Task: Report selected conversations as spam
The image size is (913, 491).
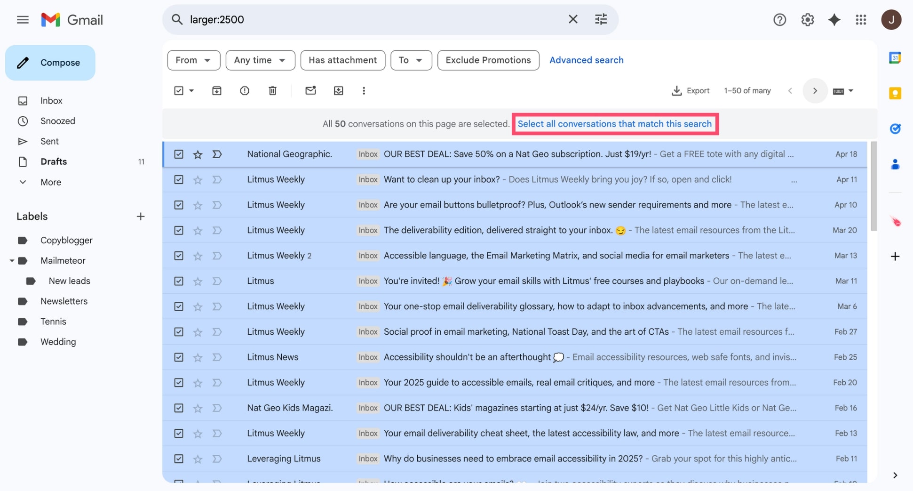Action: coord(245,91)
